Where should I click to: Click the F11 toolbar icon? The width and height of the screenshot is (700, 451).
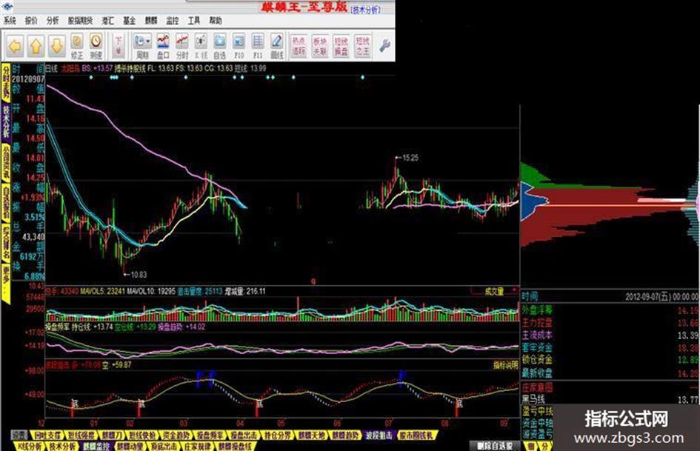[x=258, y=46]
